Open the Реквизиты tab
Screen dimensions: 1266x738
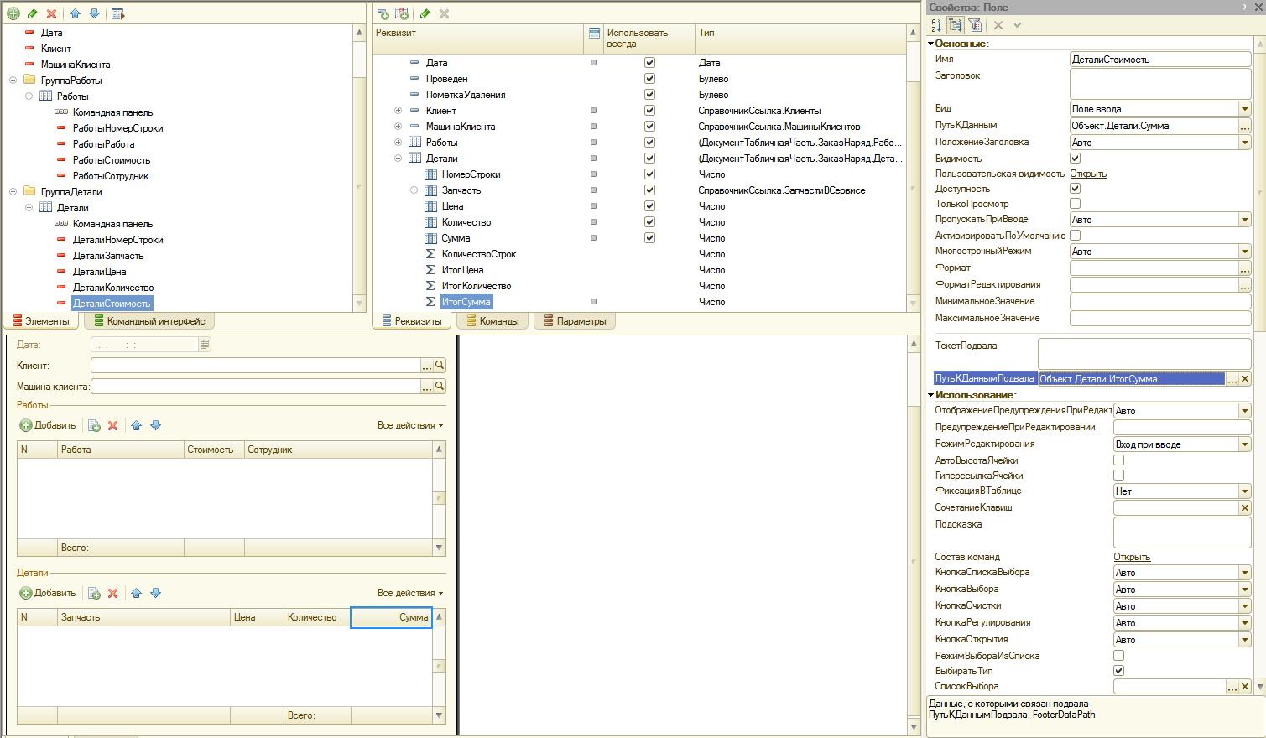[x=411, y=321]
